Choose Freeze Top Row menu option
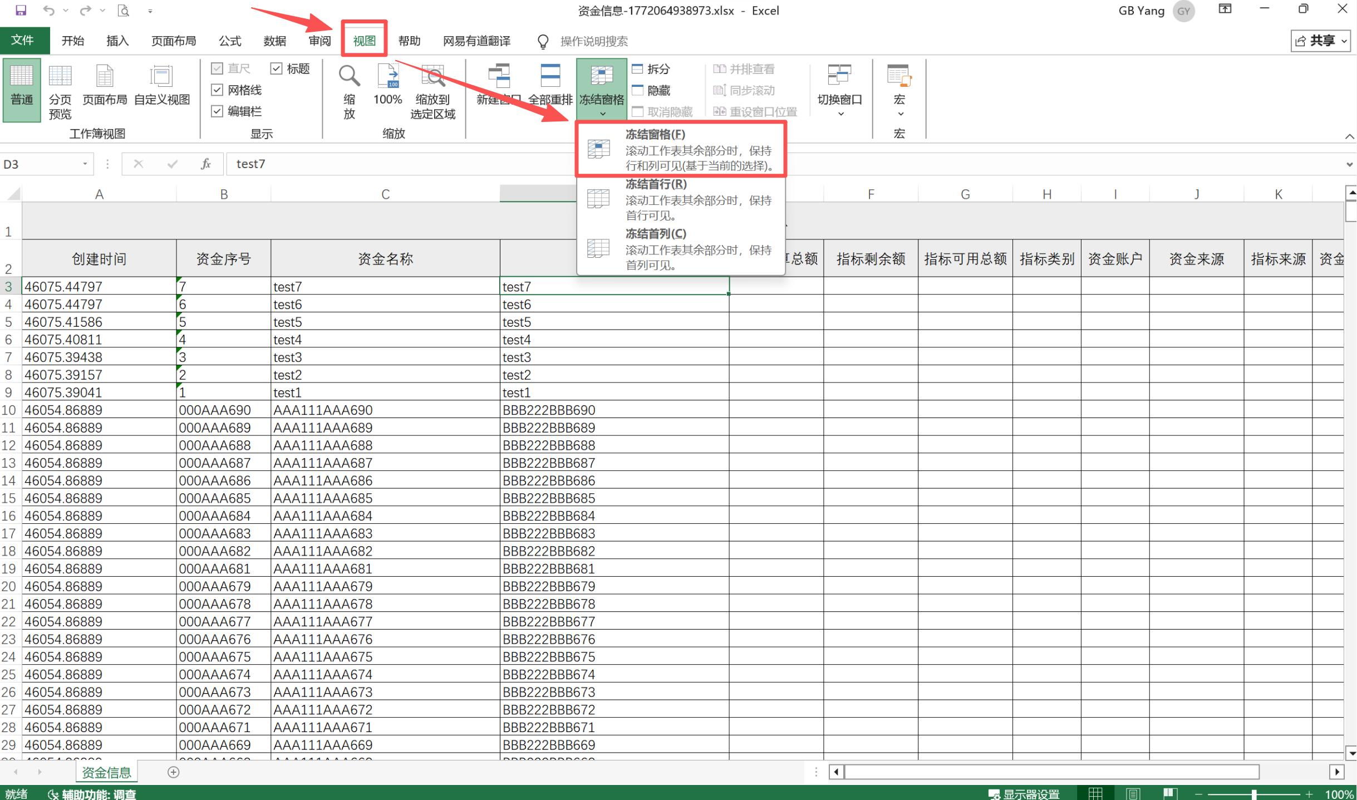 tap(680, 199)
